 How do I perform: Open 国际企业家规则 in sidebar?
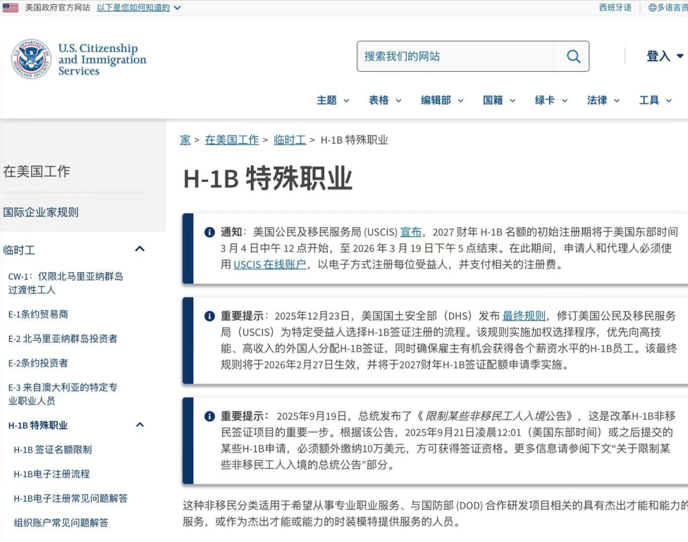pyautogui.click(x=41, y=212)
